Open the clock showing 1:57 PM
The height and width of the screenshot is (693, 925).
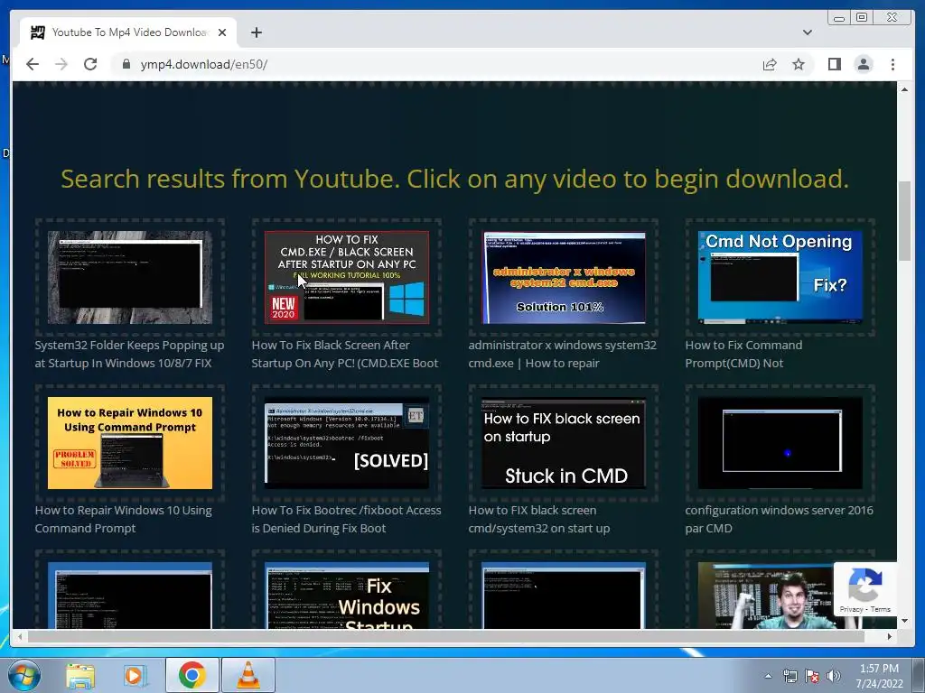coord(879,676)
